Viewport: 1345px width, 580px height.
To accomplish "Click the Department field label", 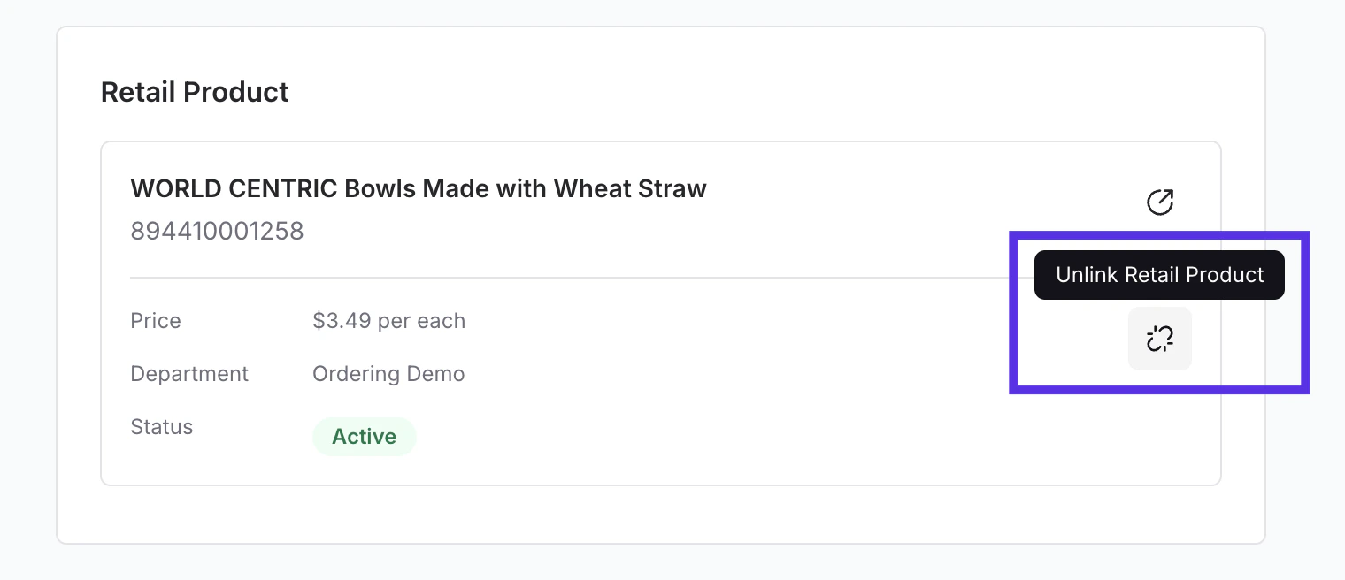I will 189,374.
